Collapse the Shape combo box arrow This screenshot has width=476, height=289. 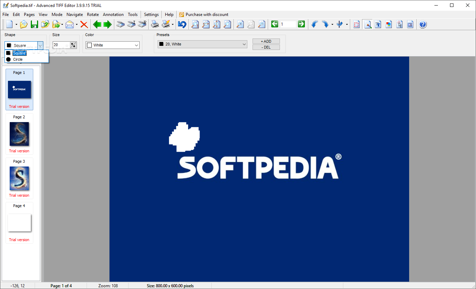point(40,45)
